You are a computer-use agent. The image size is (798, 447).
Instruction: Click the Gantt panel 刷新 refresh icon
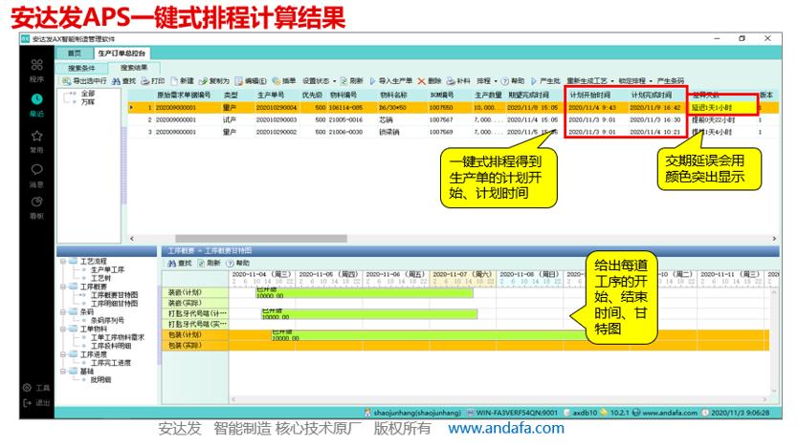tap(202, 263)
